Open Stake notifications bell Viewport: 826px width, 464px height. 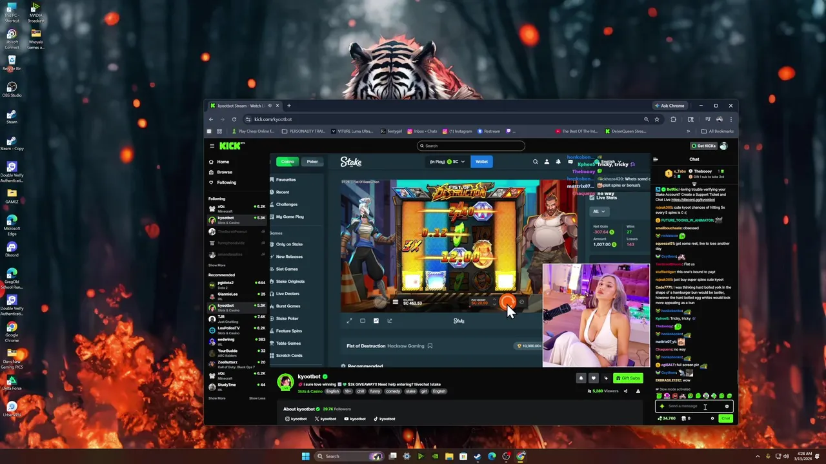(558, 162)
